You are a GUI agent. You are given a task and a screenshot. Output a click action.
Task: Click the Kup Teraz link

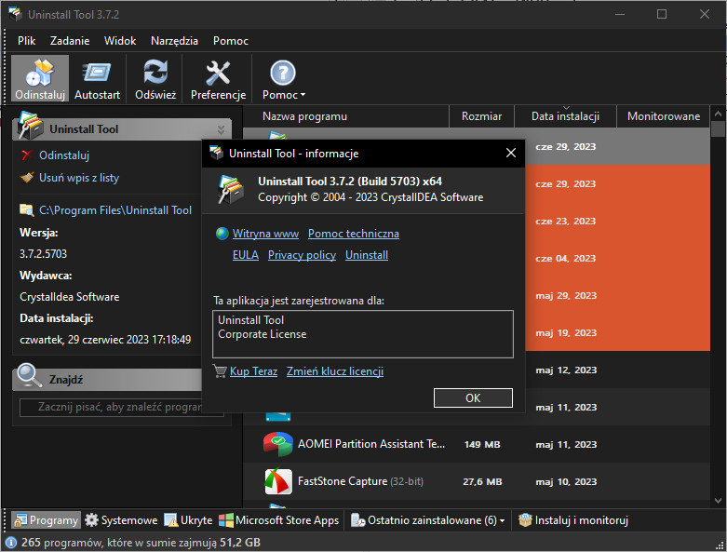click(x=253, y=371)
